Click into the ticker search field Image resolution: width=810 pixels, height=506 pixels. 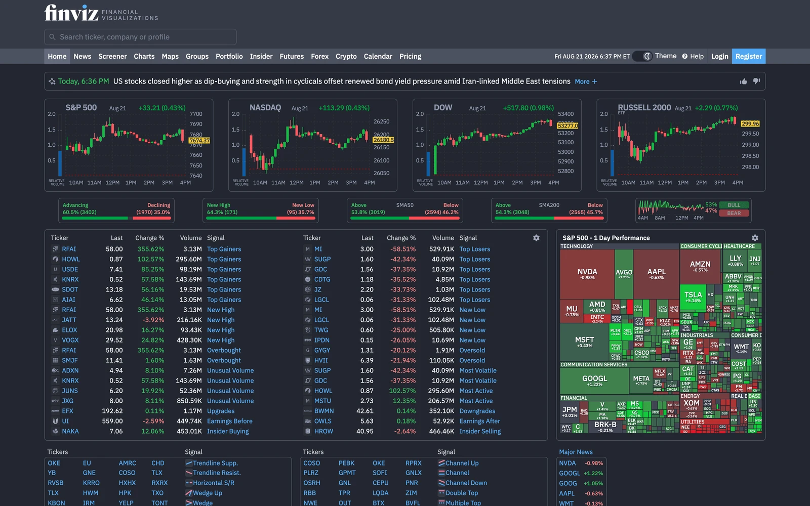coord(140,37)
